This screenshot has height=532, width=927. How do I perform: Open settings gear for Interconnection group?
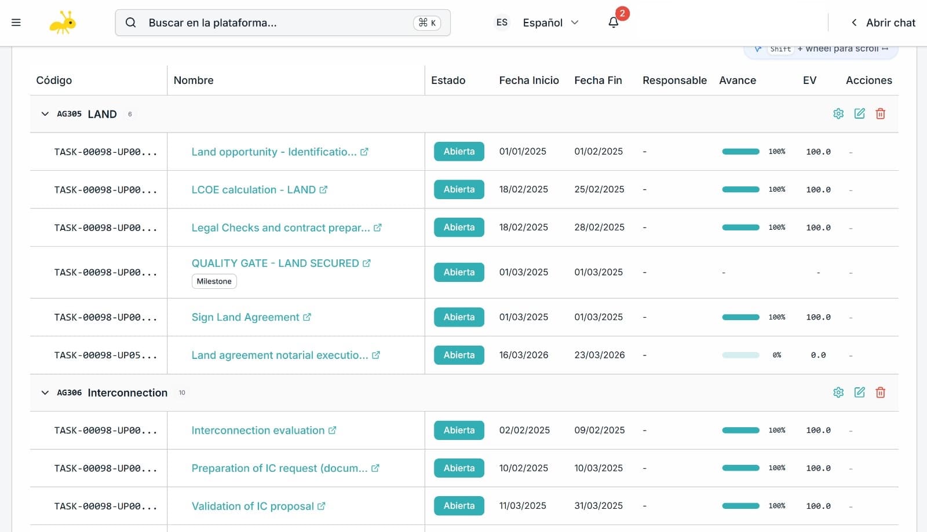(838, 392)
